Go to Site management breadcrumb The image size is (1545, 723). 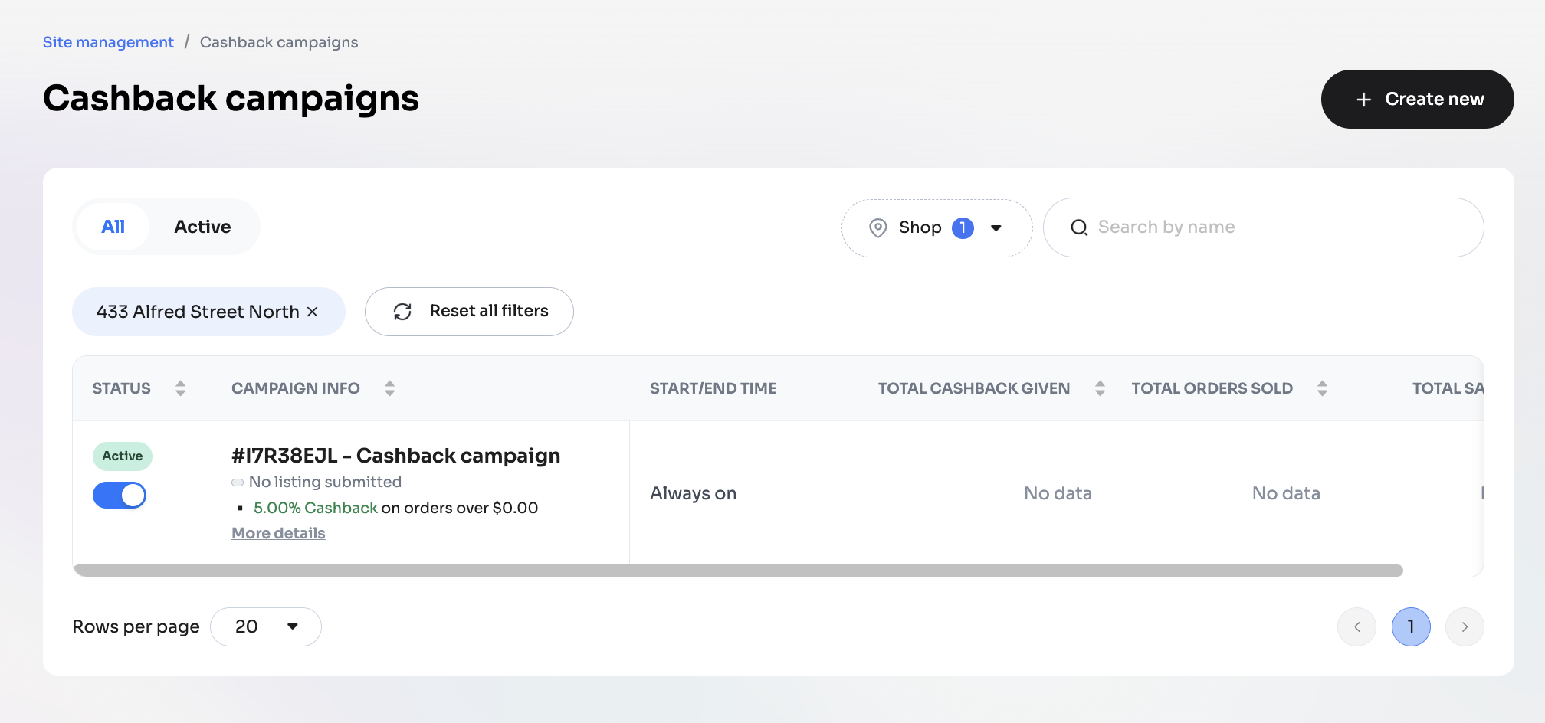point(108,42)
